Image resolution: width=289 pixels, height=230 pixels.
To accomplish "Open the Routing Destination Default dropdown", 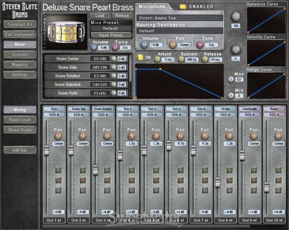I will pyautogui.click(x=180, y=31).
